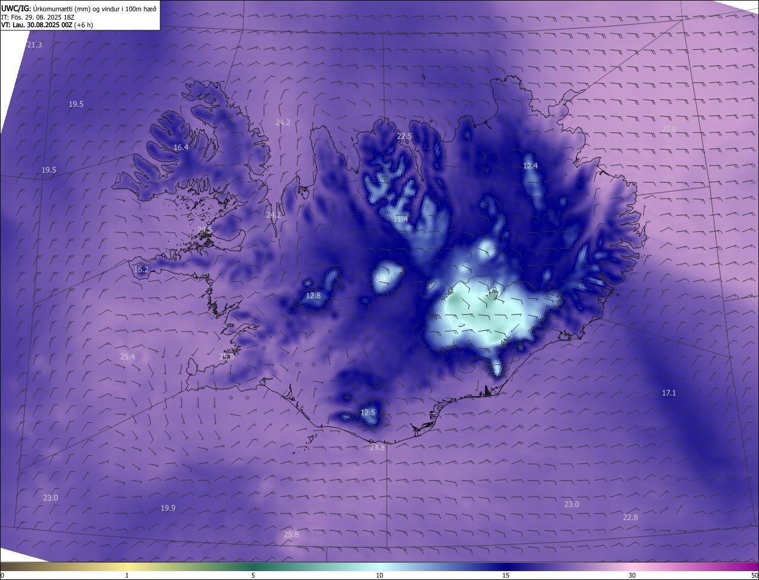Select the 22.5 value label on the map
The image size is (759, 580).
coord(404,136)
